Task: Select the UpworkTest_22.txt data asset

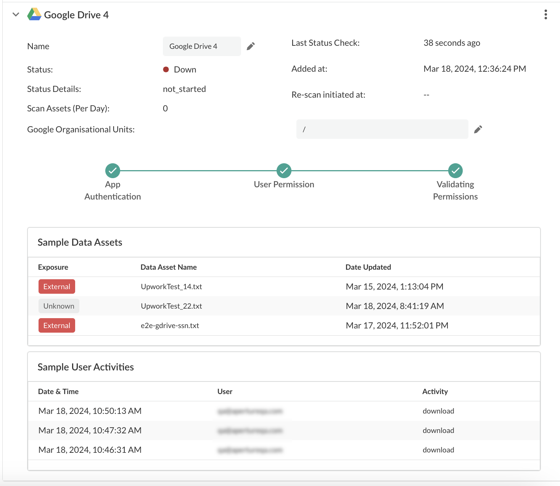Action: point(171,306)
